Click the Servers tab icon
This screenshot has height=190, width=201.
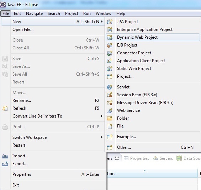pos(155,158)
